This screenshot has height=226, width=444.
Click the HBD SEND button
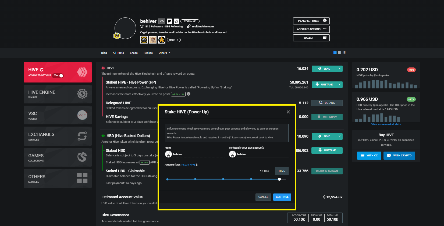(324, 136)
